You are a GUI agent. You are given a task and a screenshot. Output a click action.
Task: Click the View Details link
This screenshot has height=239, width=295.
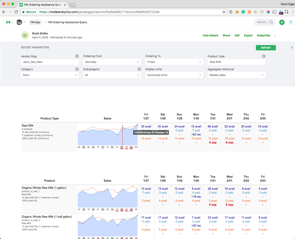click(x=210, y=35)
